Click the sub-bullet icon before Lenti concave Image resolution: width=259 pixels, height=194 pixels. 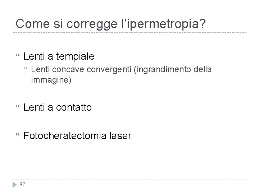pyautogui.click(x=25, y=69)
